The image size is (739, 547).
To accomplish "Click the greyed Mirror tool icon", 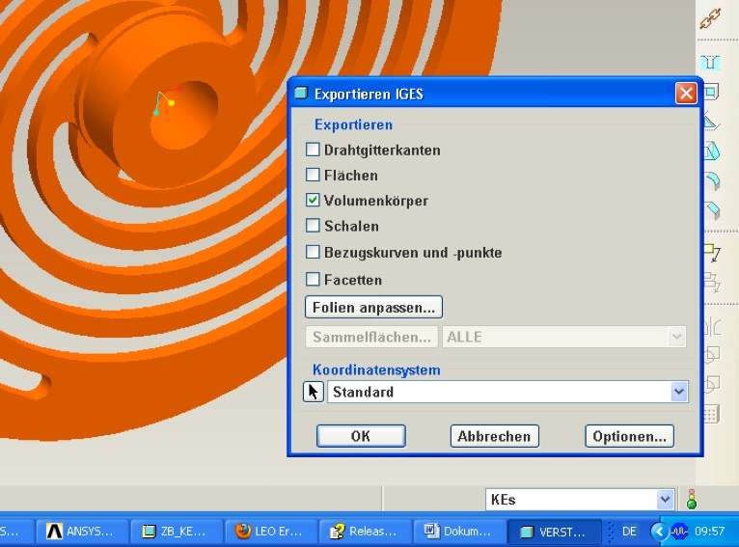I will point(712,326).
